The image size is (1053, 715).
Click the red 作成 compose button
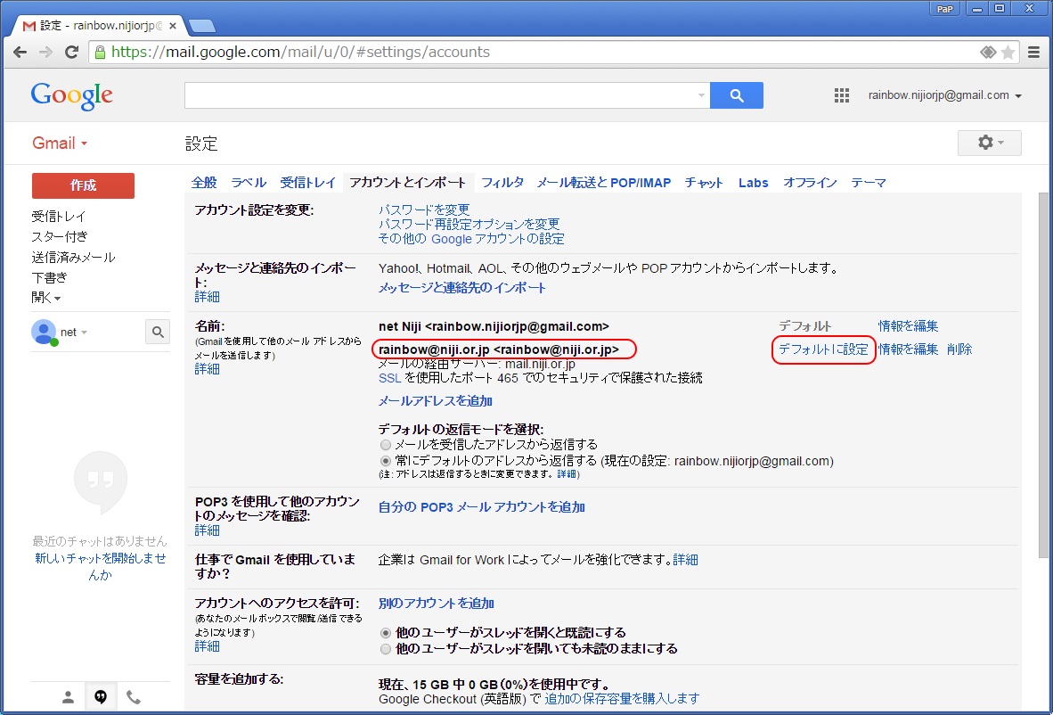tap(83, 185)
